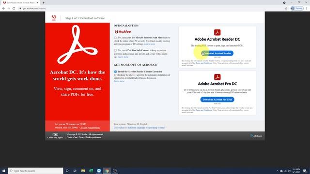Viewport: 310px width, 174px height.
Task: Open File Explorer from the taskbar
Action: (x=83, y=171)
